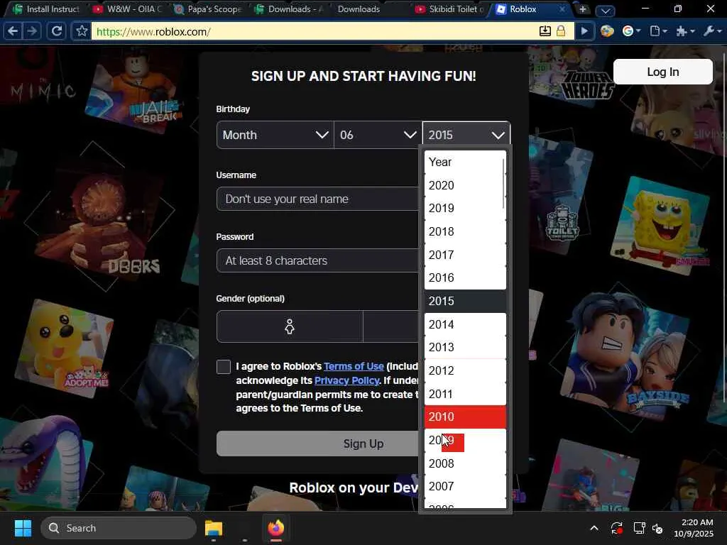Choose 2017 from the year list

pos(465,255)
